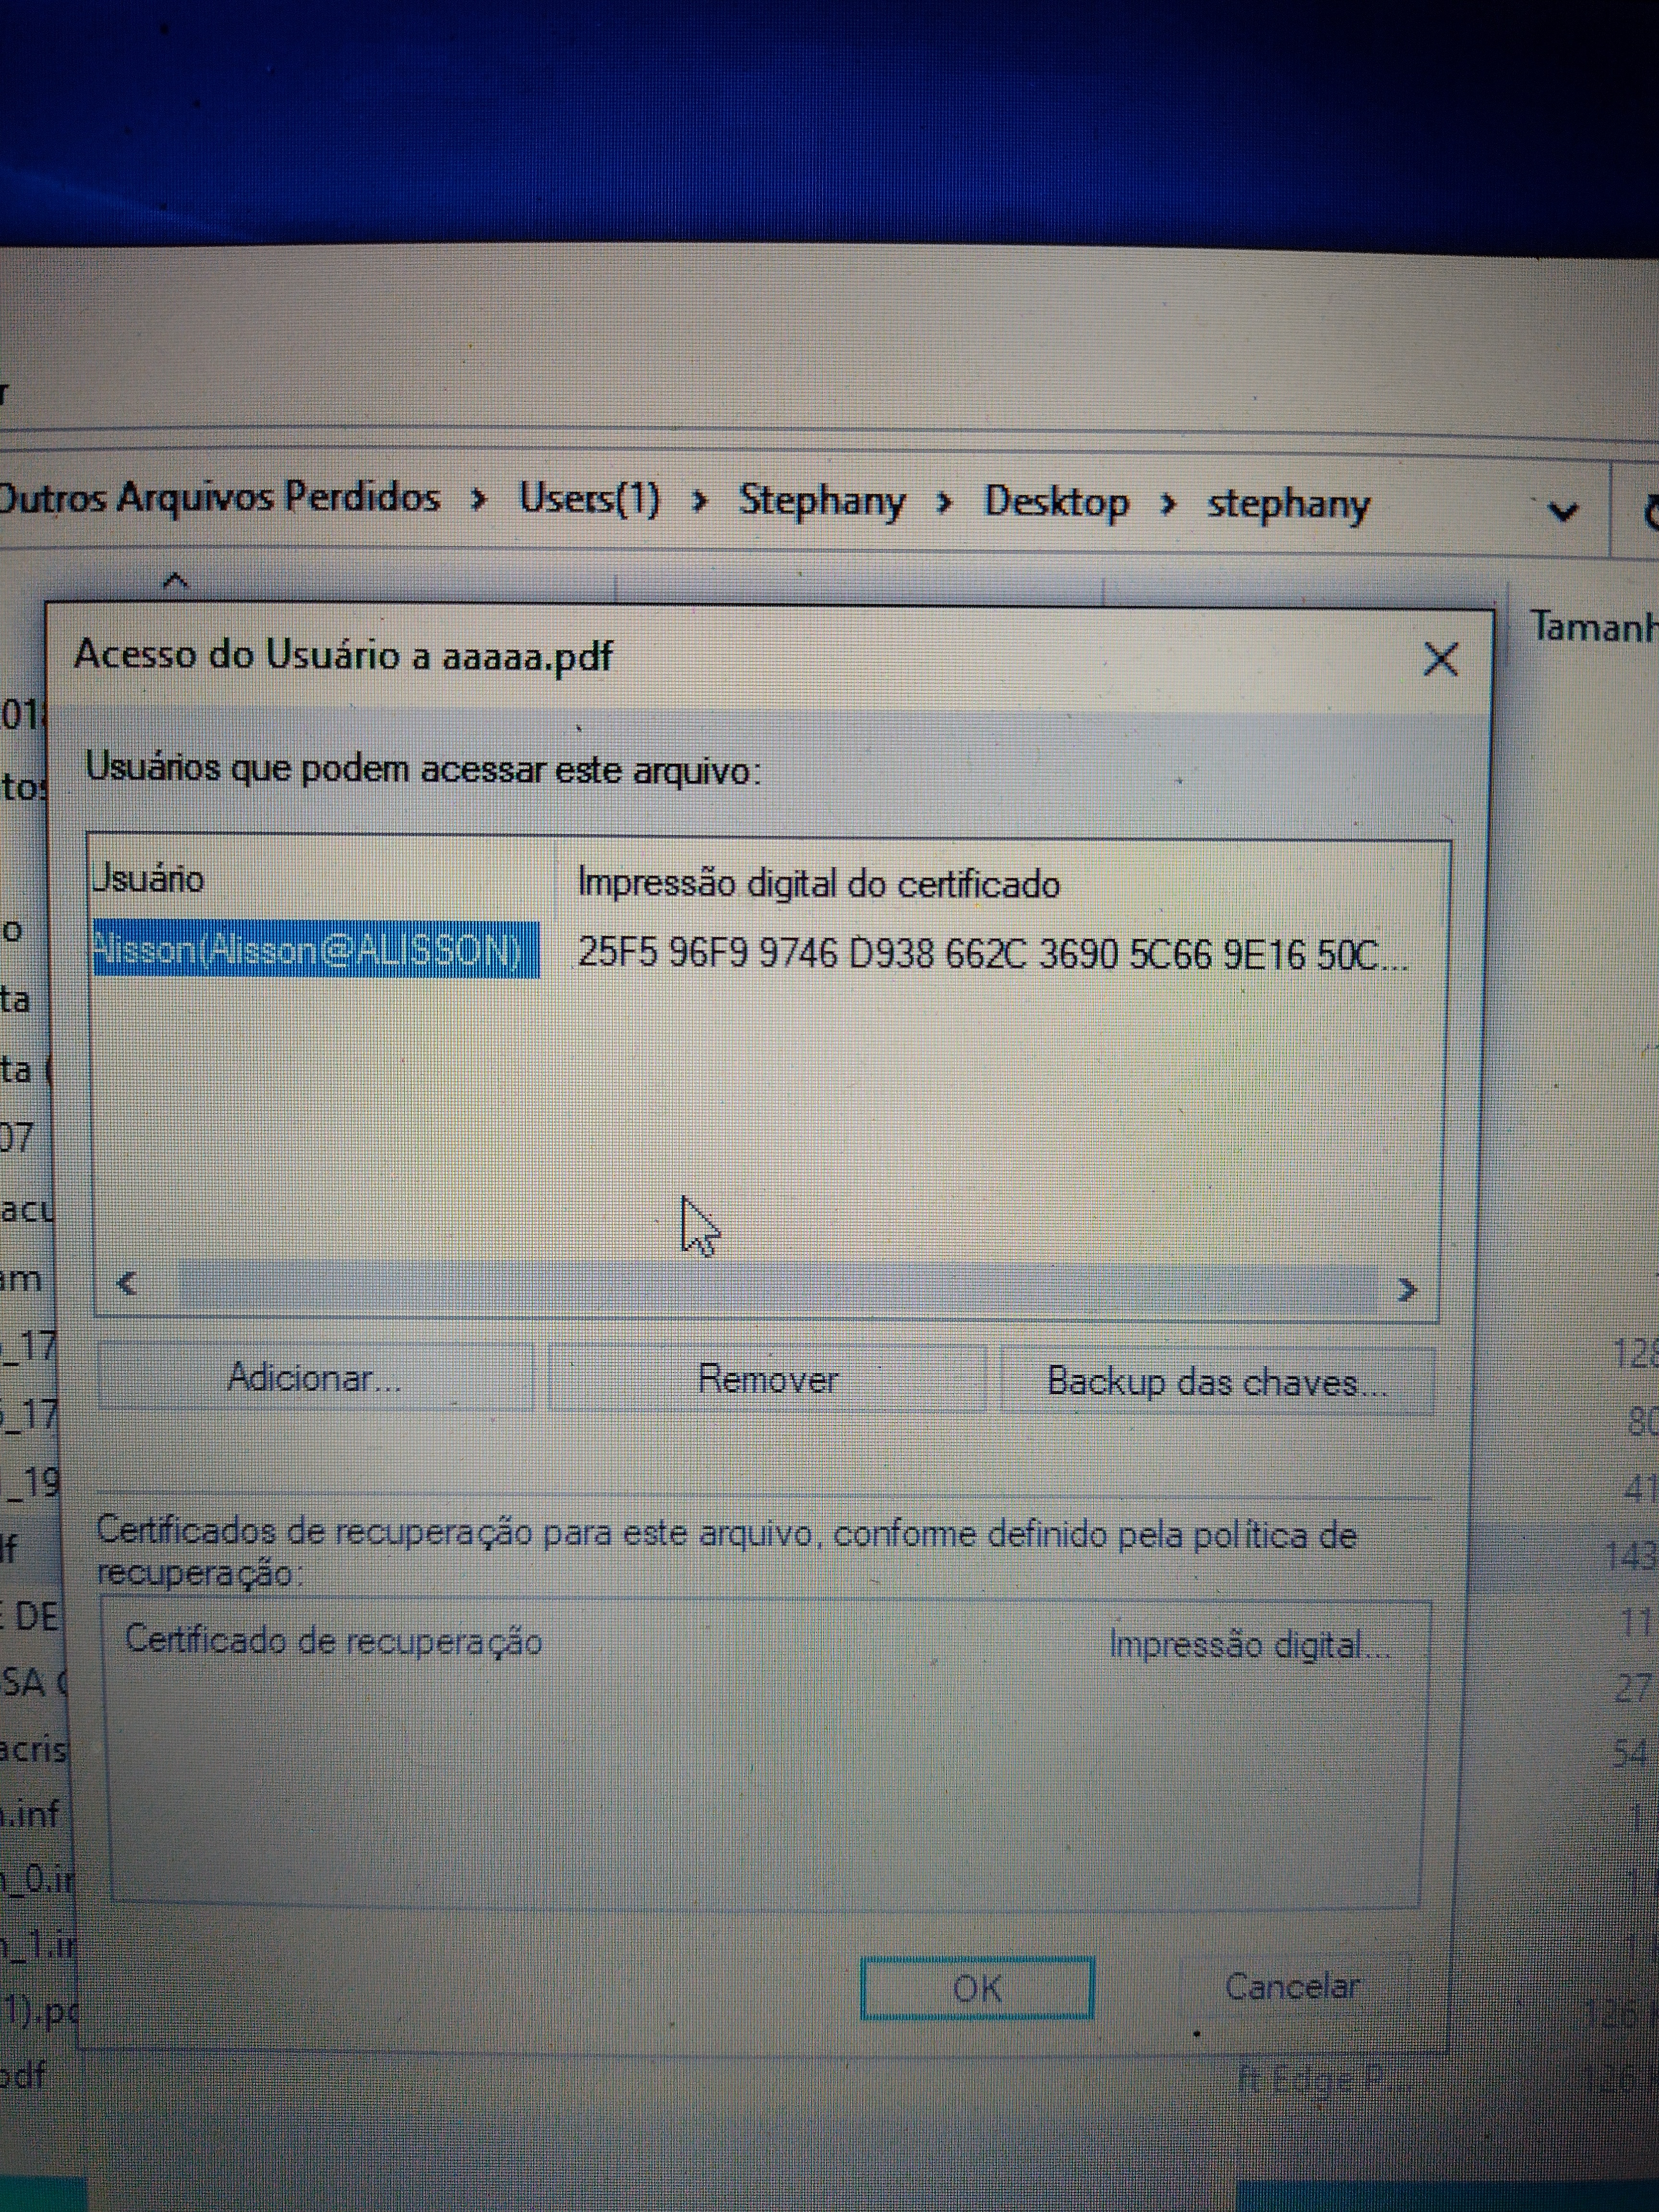This screenshot has height=2212, width=1659.
Task: Click the Adicionar... button
Action: click(314, 1379)
